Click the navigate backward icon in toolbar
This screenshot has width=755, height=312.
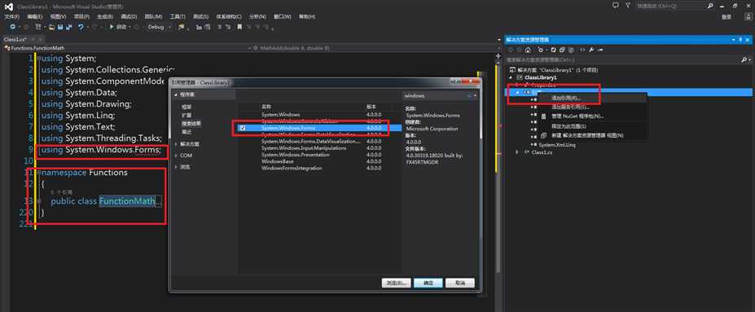(x=12, y=27)
